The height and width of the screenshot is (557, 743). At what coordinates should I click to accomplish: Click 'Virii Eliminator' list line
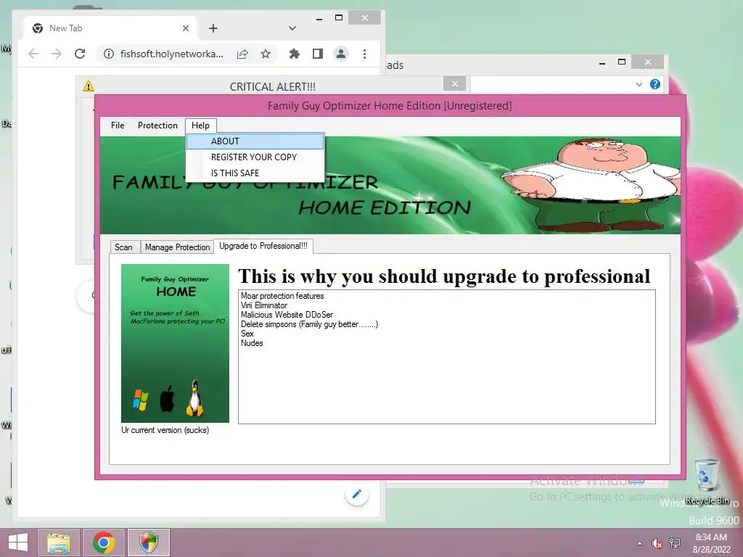pyautogui.click(x=264, y=305)
